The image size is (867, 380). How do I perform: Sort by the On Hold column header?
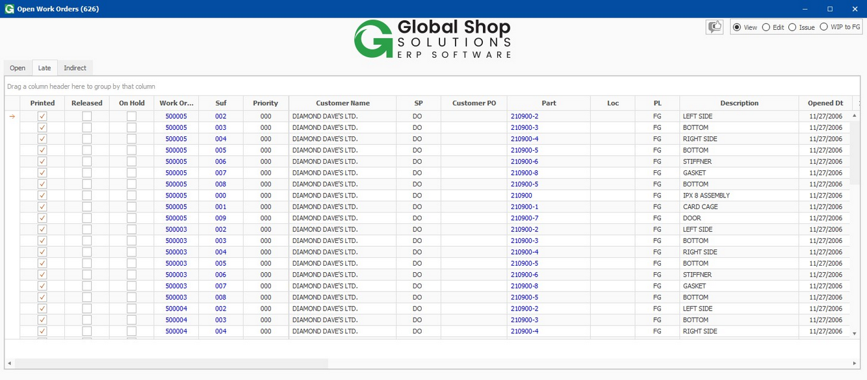131,103
